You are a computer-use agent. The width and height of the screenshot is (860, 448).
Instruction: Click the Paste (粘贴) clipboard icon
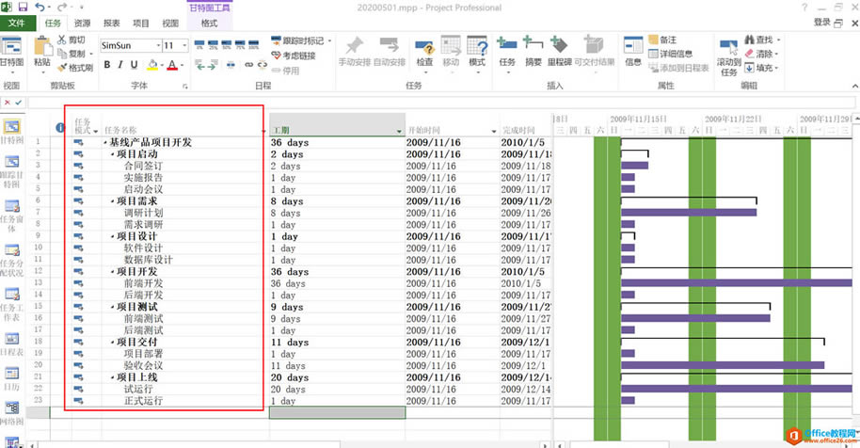42,52
